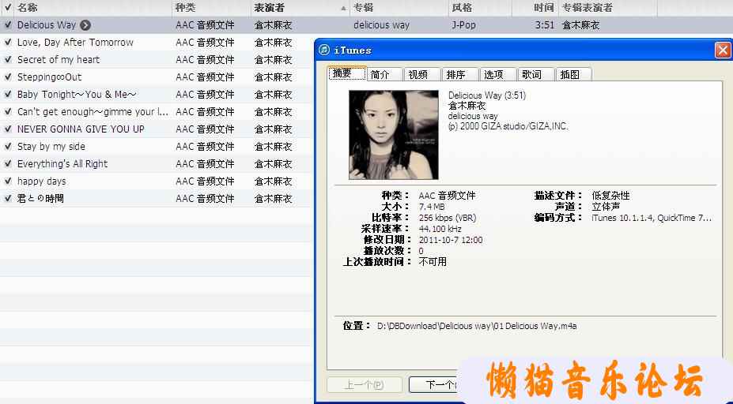The height and width of the screenshot is (404, 733).
Task: Sort by the 专辑 column header
Action: [399, 8]
